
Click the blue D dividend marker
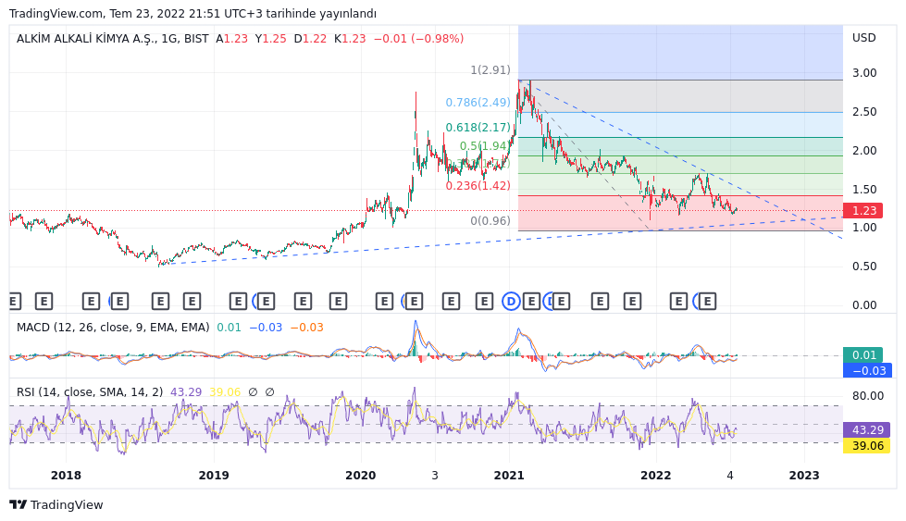(x=511, y=301)
